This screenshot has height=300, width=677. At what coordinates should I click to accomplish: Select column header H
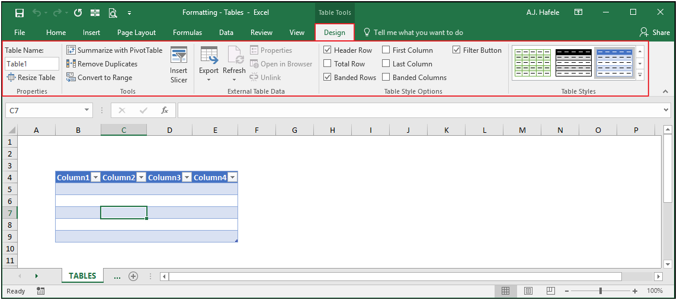coord(332,130)
